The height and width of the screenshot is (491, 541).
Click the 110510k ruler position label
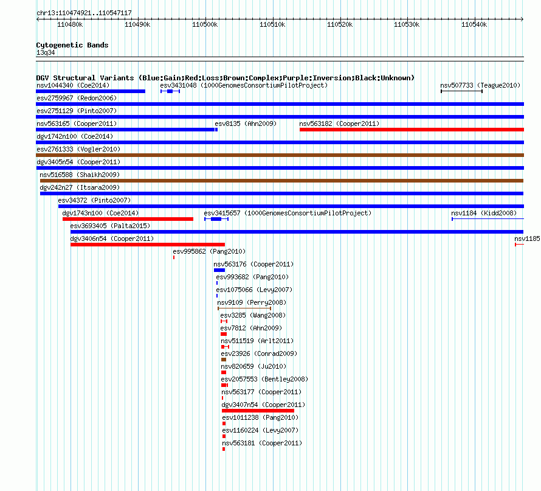(272, 25)
